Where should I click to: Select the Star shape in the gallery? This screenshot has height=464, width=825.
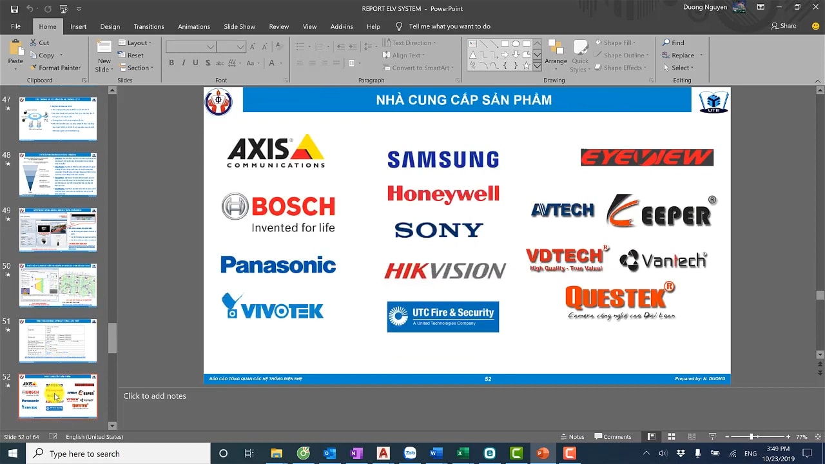pos(526,66)
